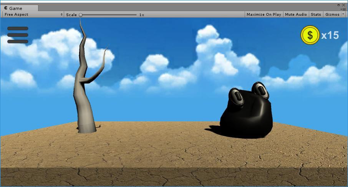
Task: Open the Game panel options menu icon
Action: click(343, 9)
